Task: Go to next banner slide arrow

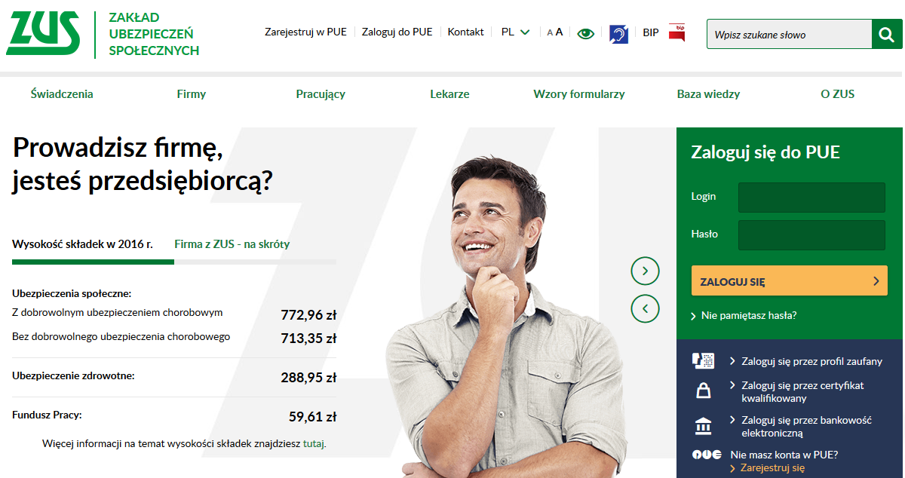Action: click(x=645, y=270)
